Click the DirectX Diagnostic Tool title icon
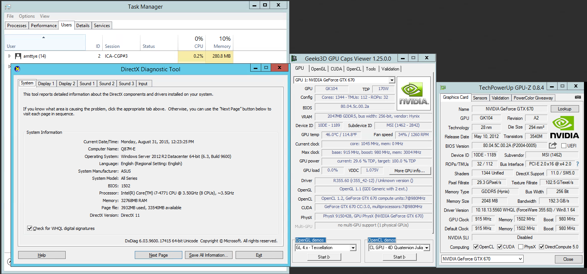The image size is (587, 274). 17,69
